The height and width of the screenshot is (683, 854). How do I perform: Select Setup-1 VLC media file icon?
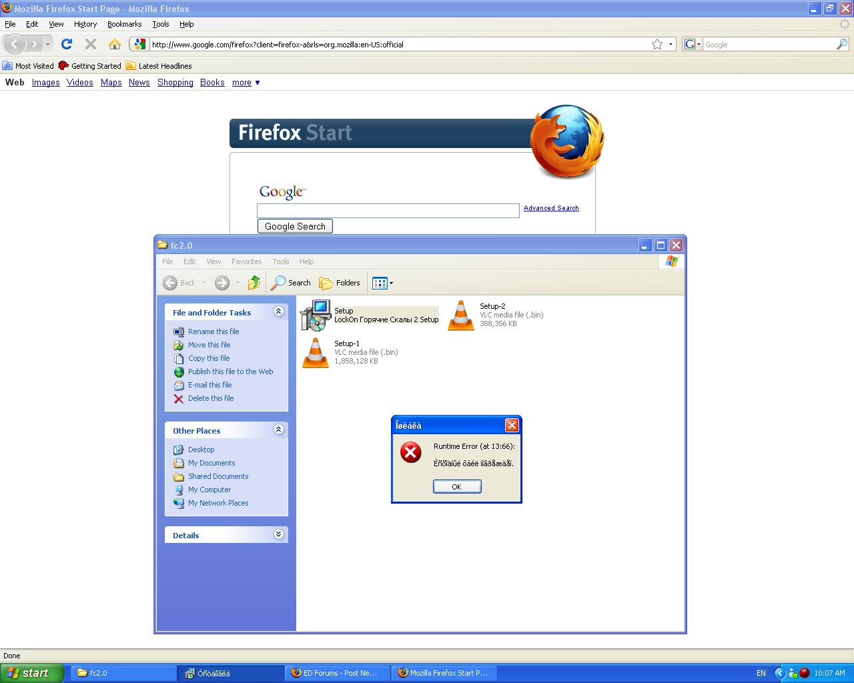(316, 352)
